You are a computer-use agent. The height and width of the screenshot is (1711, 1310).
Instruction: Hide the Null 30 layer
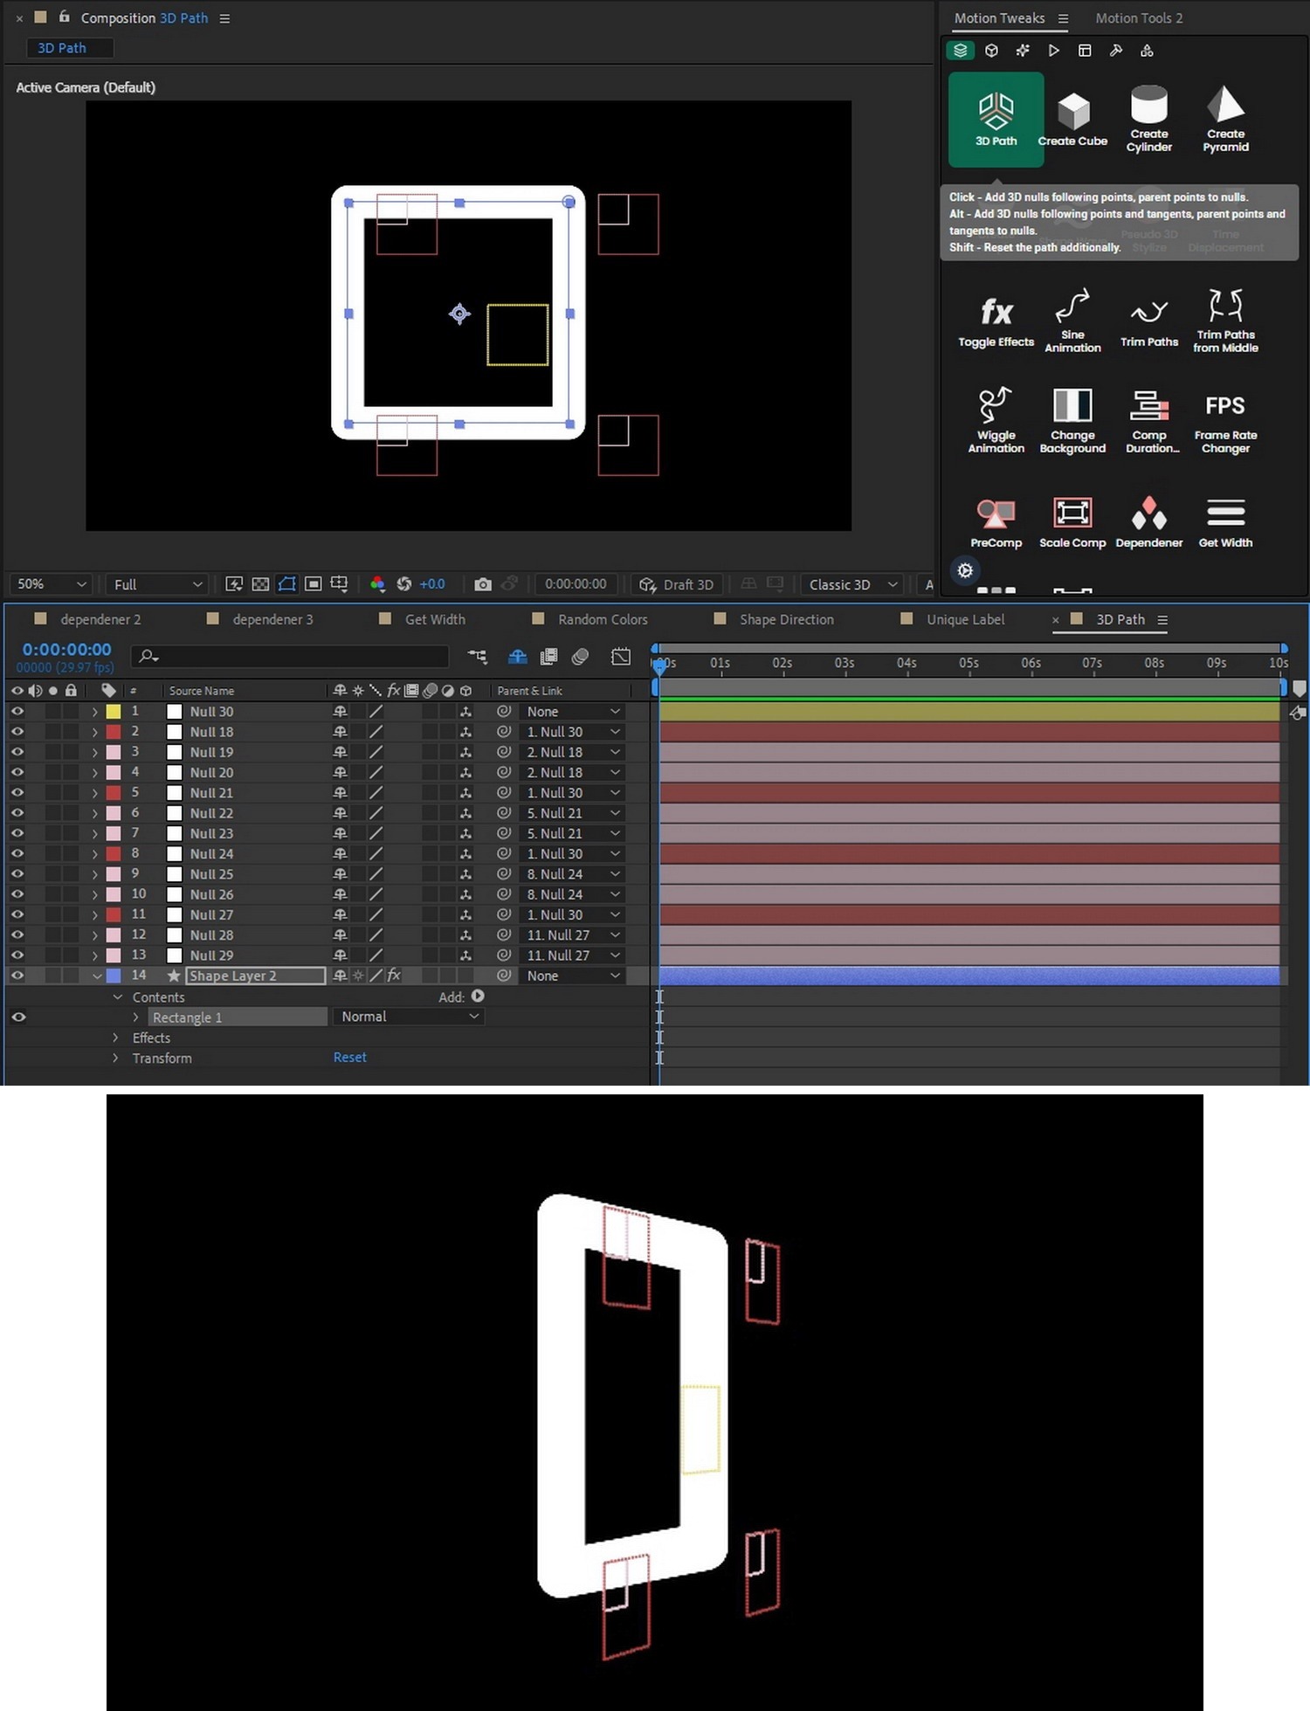click(x=17, y=712)
